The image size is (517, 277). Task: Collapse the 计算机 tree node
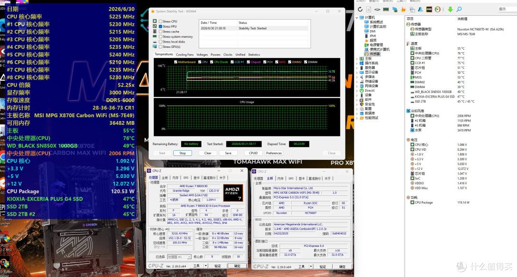357,17
